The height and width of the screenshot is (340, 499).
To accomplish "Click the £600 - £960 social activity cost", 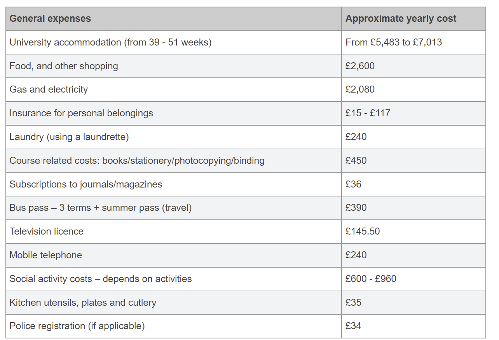I will pos(371,279).
